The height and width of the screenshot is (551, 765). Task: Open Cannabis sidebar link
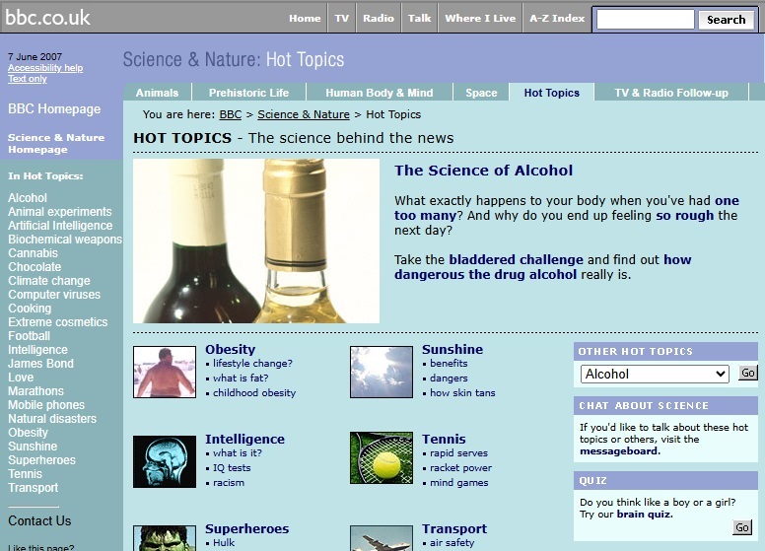pos(33,253)
